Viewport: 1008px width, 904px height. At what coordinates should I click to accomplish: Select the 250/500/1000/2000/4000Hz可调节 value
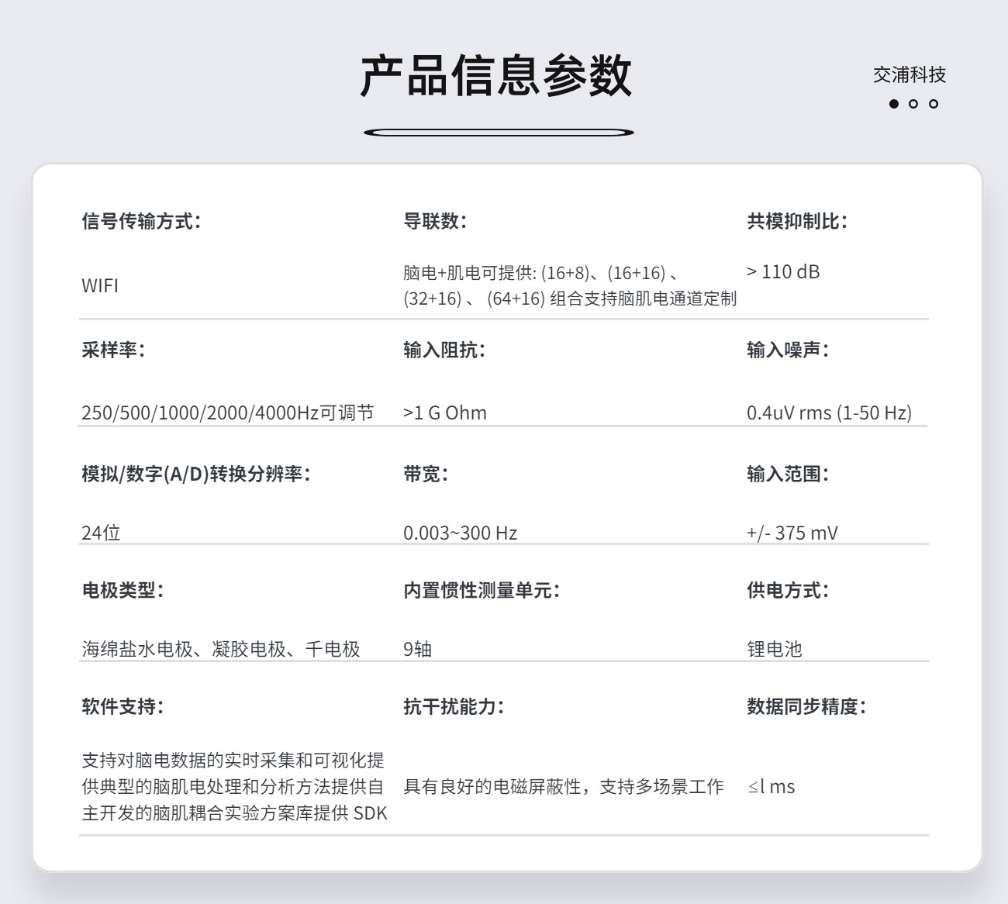pos(228,412)
